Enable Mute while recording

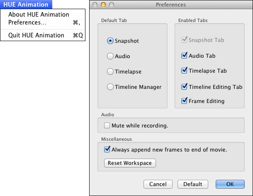pyautogui.click(x=107, y=125)
